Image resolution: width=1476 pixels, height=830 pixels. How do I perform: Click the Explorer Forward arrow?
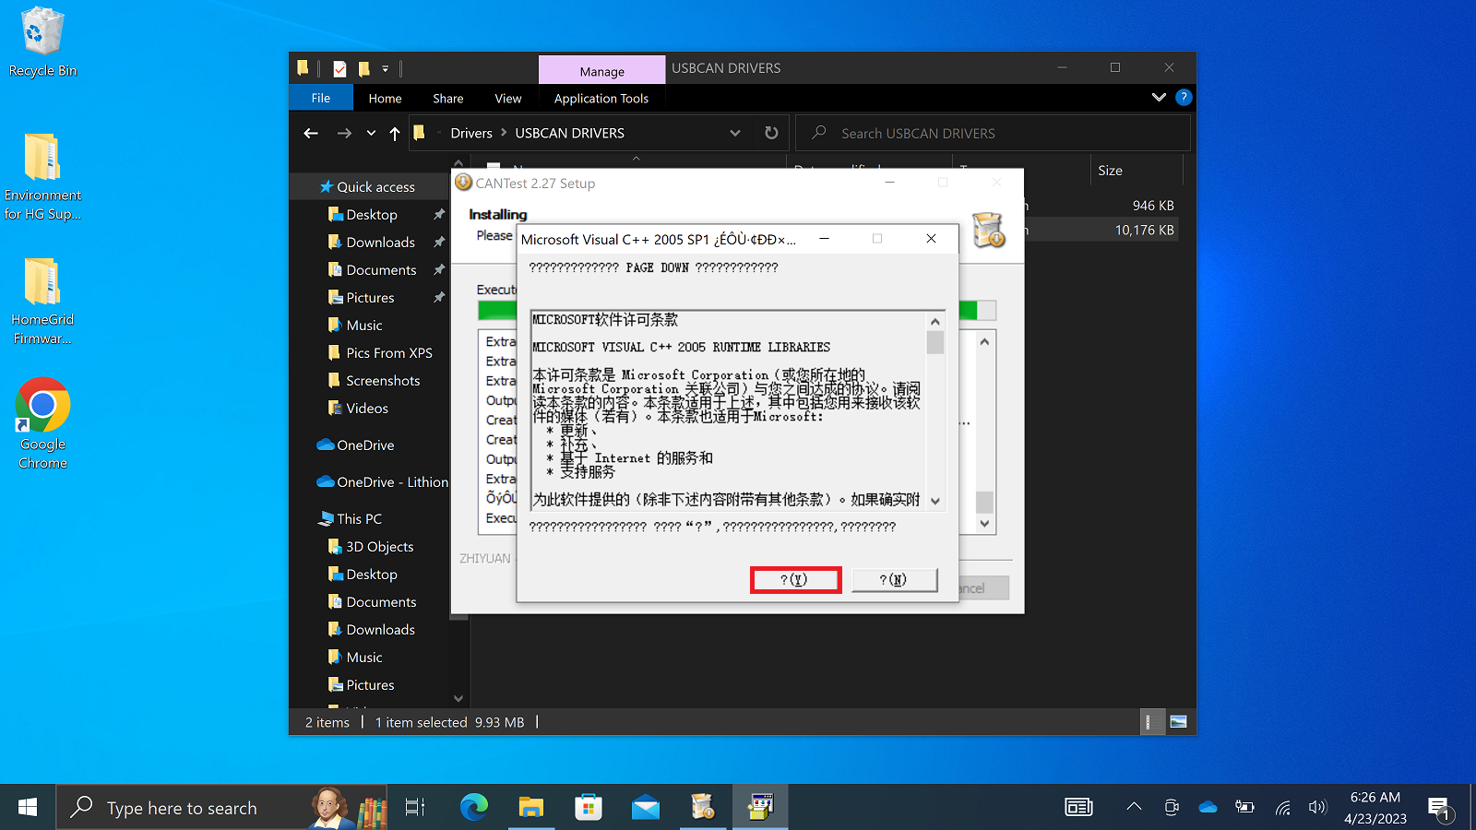tap(344, 133)
